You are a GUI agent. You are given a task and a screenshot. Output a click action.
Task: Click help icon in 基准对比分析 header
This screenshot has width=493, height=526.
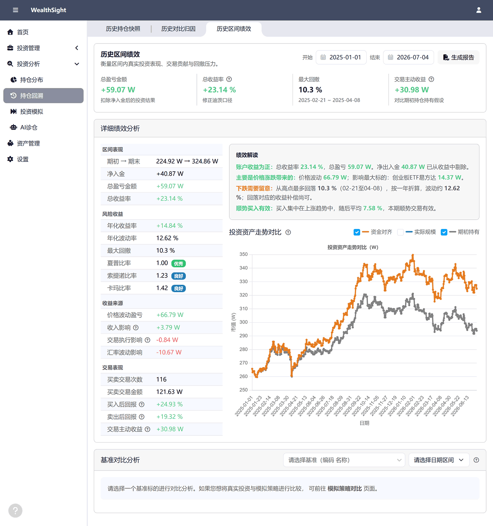pyautogui.click(x=476, y=460)
